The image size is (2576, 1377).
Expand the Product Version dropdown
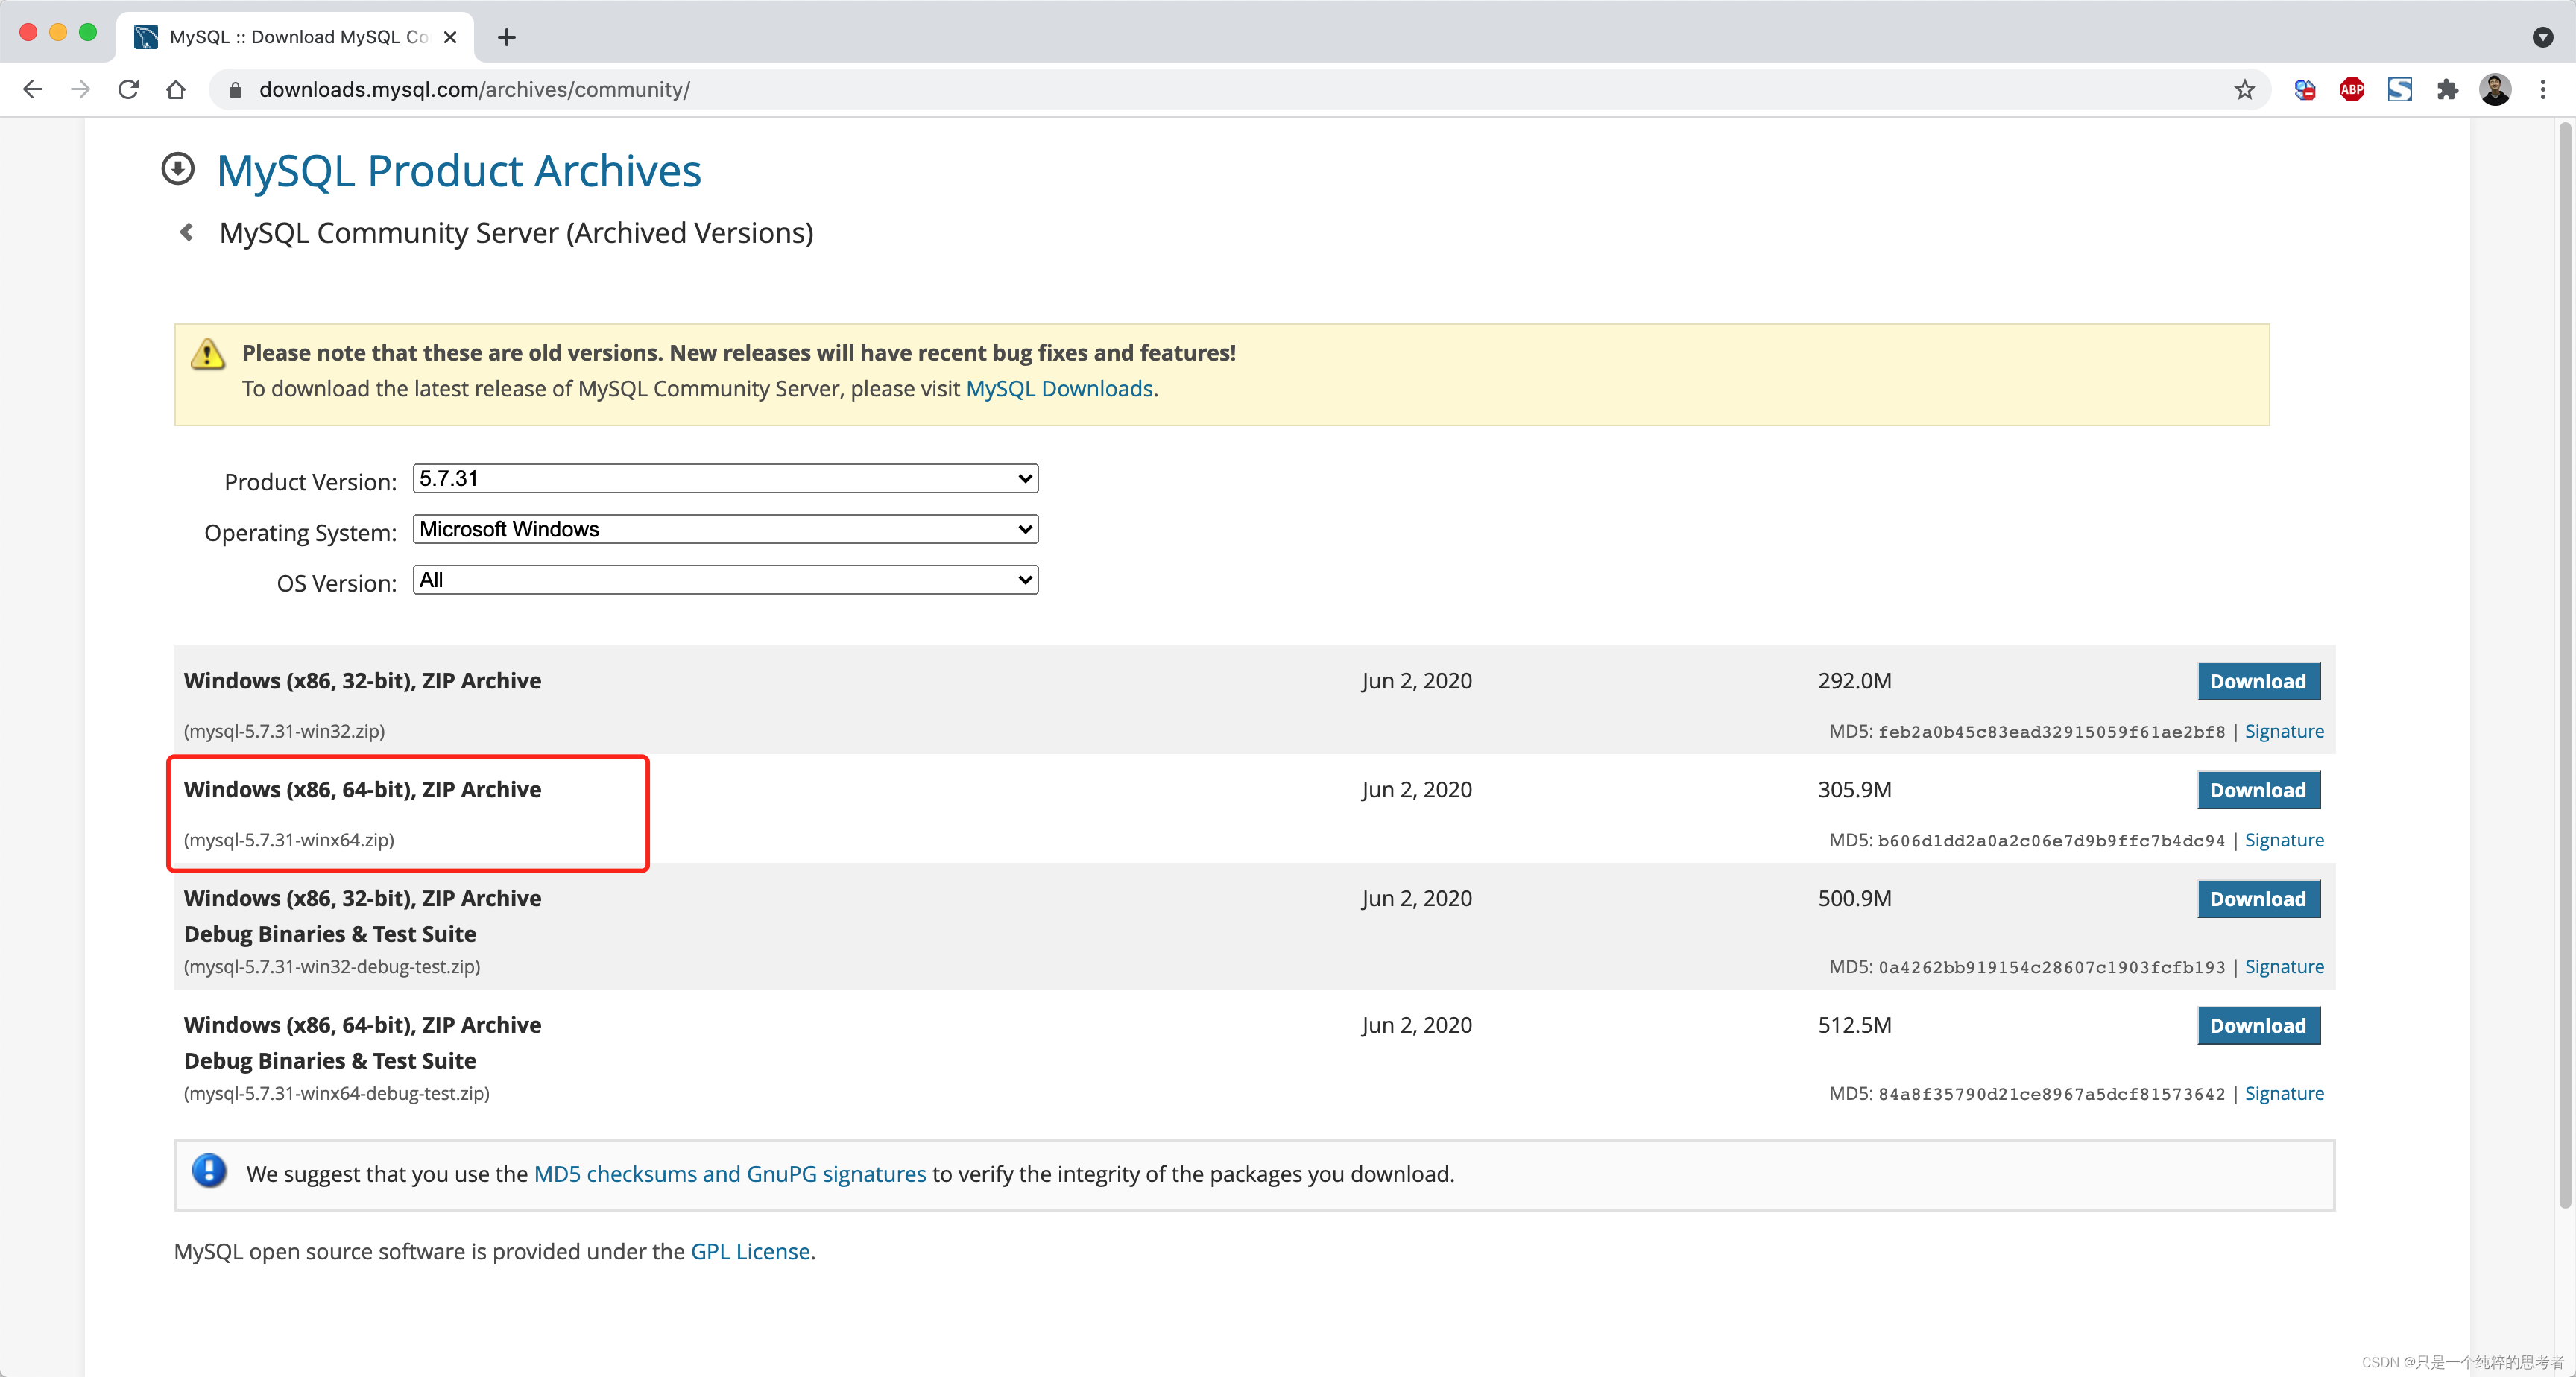click(x=725, y=479)
